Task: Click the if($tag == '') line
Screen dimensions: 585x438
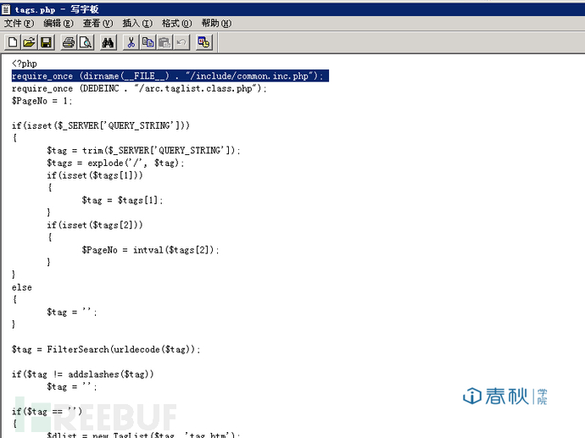Action: (47, 412)
